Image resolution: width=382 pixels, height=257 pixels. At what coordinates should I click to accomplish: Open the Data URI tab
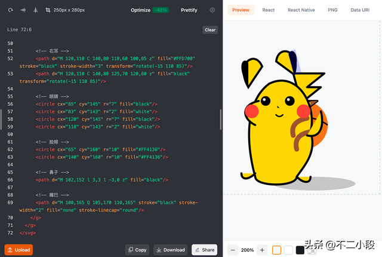coord(360,10)
